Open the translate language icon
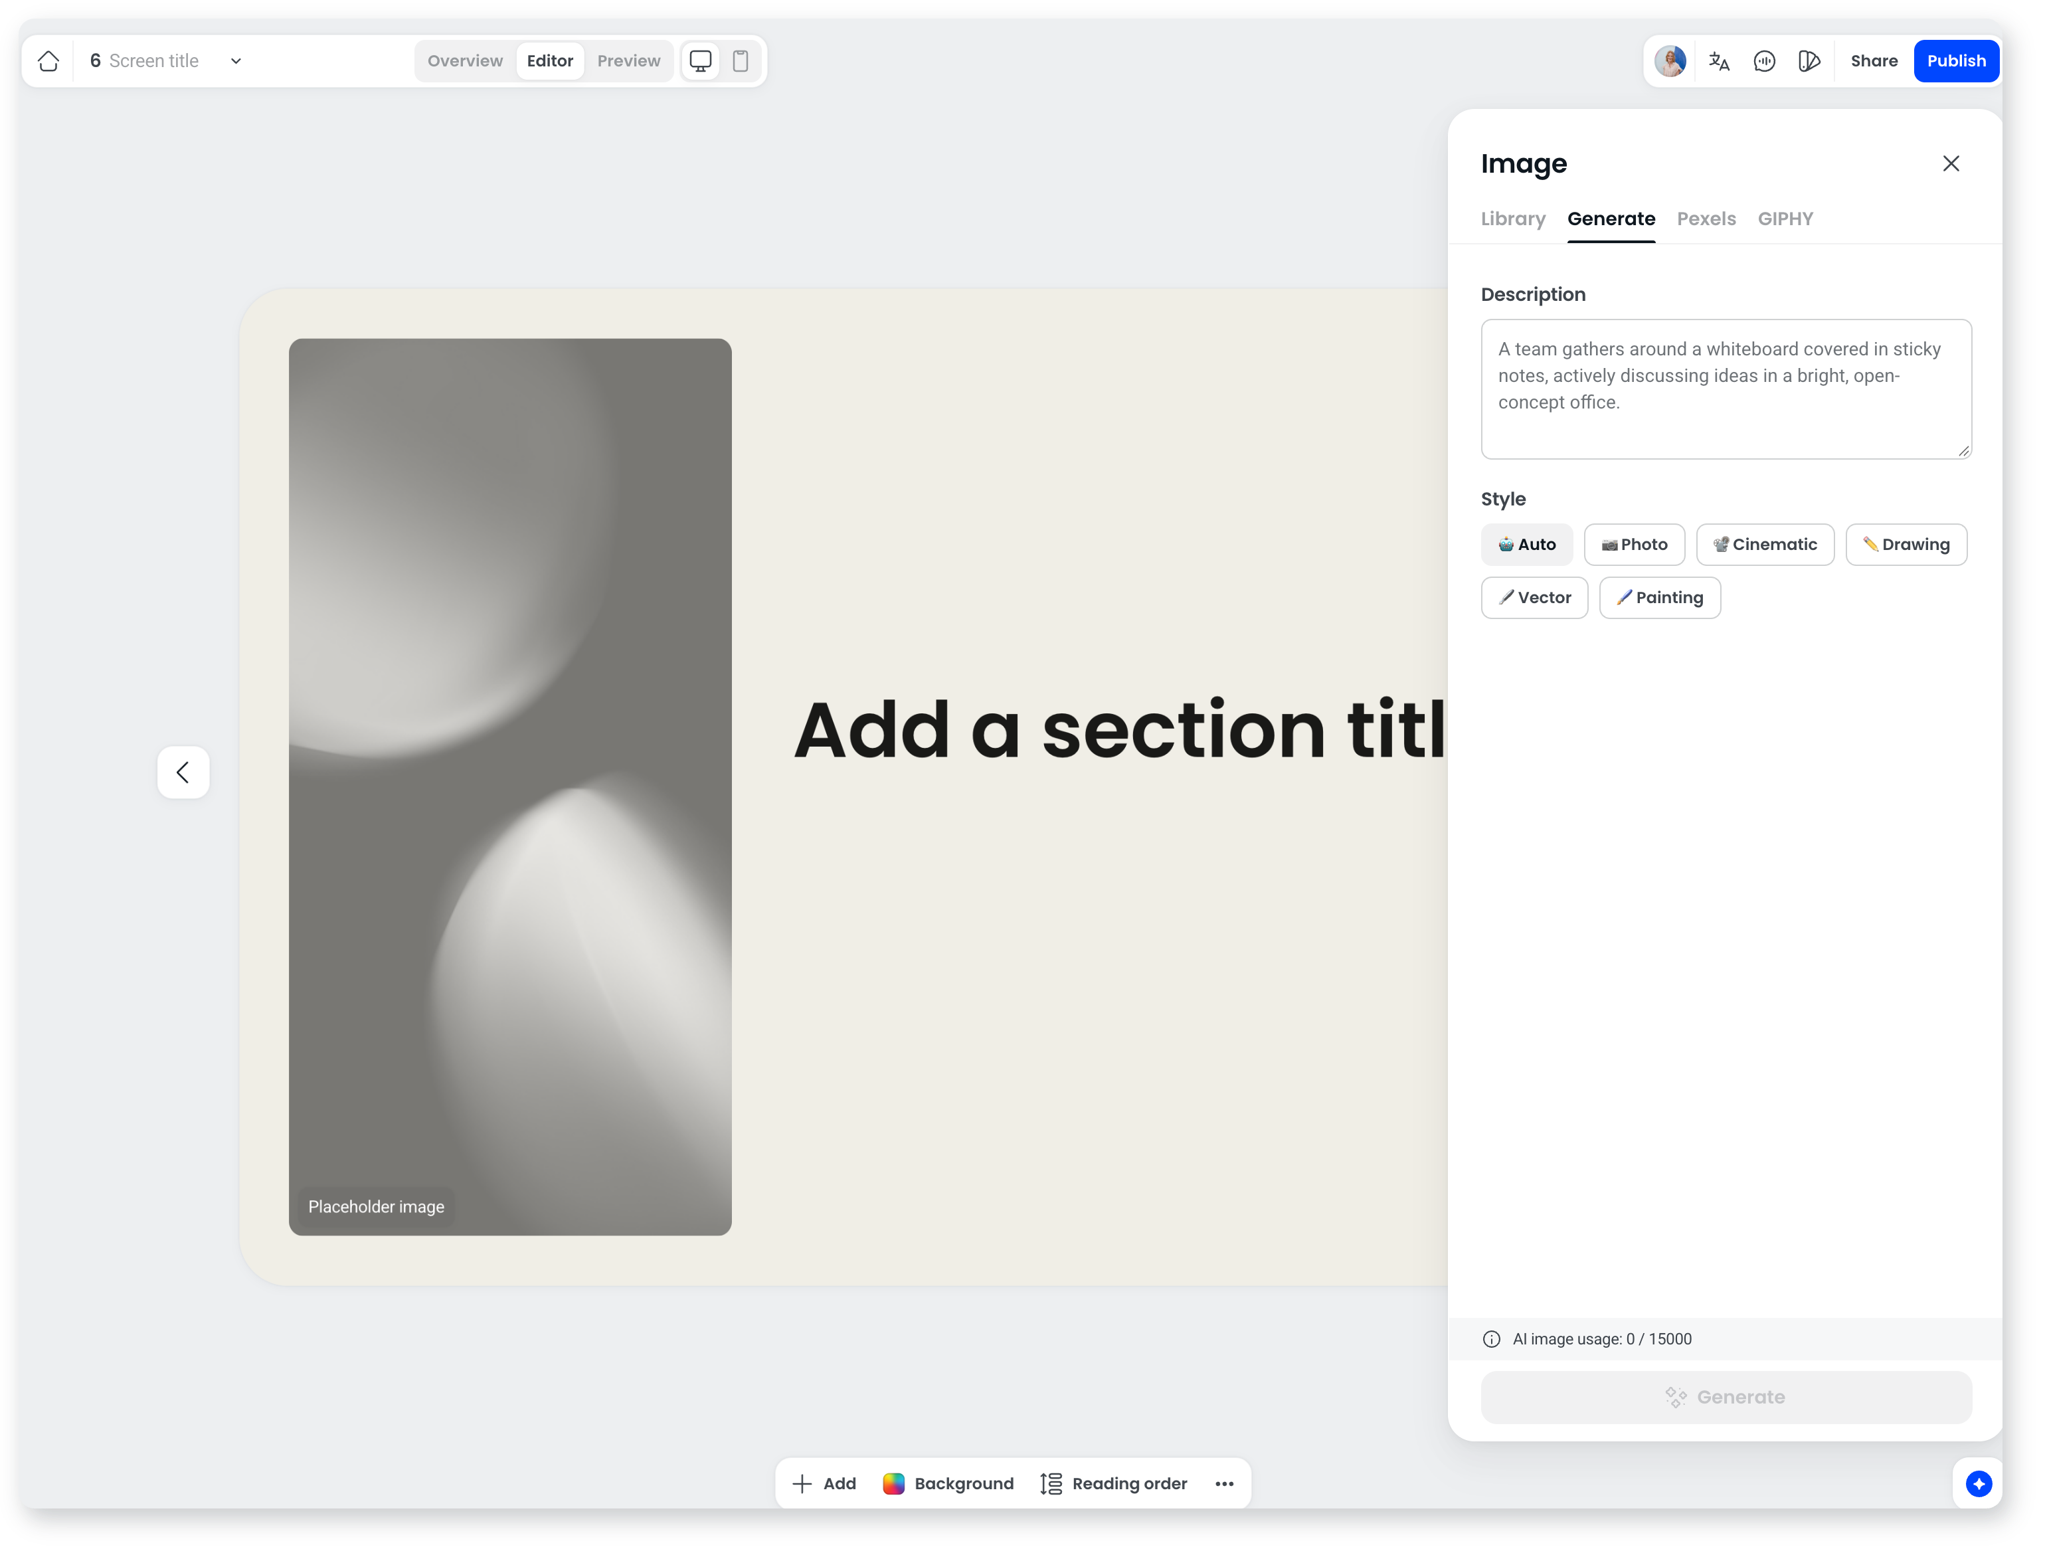Screen dimensions: 2045x1551 [1720, 61]
